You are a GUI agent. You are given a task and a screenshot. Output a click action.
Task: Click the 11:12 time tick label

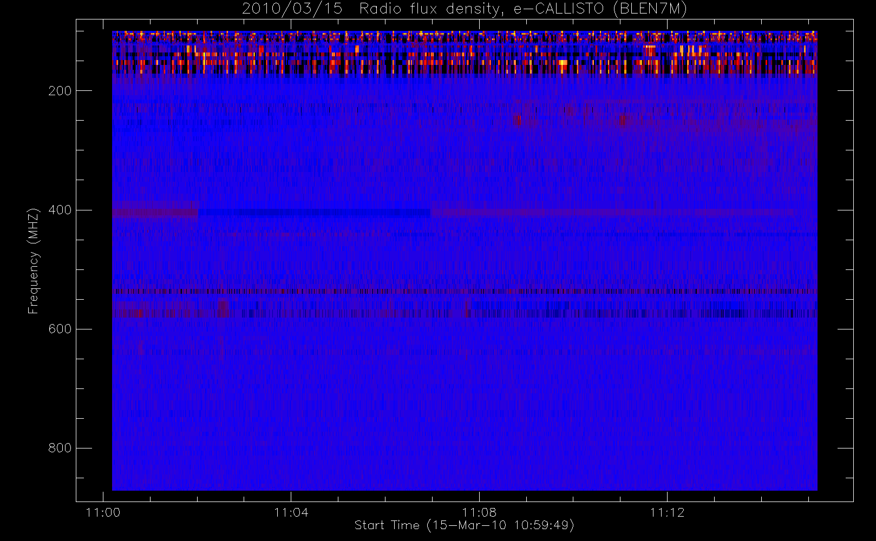667,512
